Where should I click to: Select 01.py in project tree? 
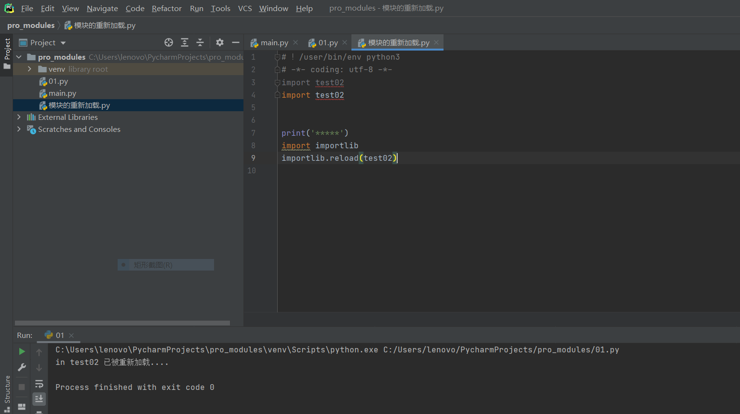pos(58,81)
